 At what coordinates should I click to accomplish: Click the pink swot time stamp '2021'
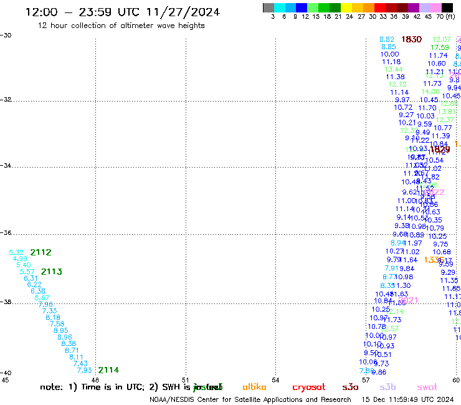[x=408, y=300]
